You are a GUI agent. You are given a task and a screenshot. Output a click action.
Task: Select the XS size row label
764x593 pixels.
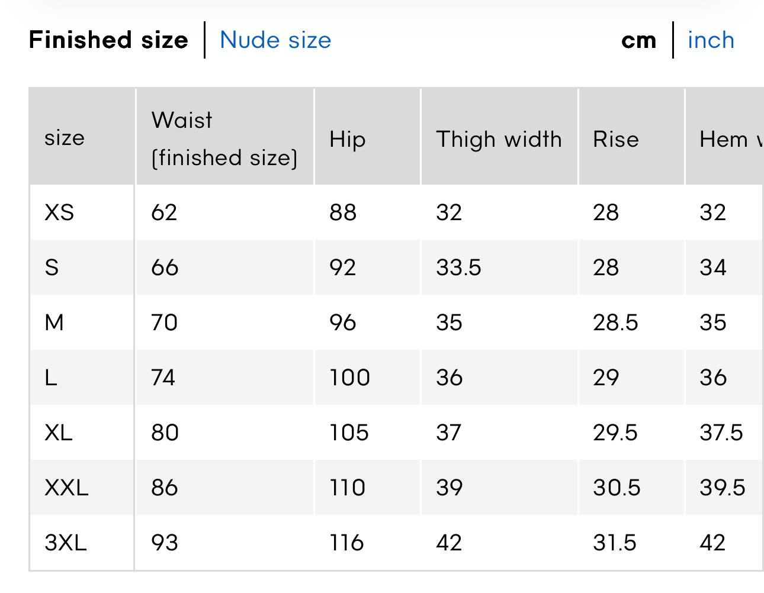point(59,212)
